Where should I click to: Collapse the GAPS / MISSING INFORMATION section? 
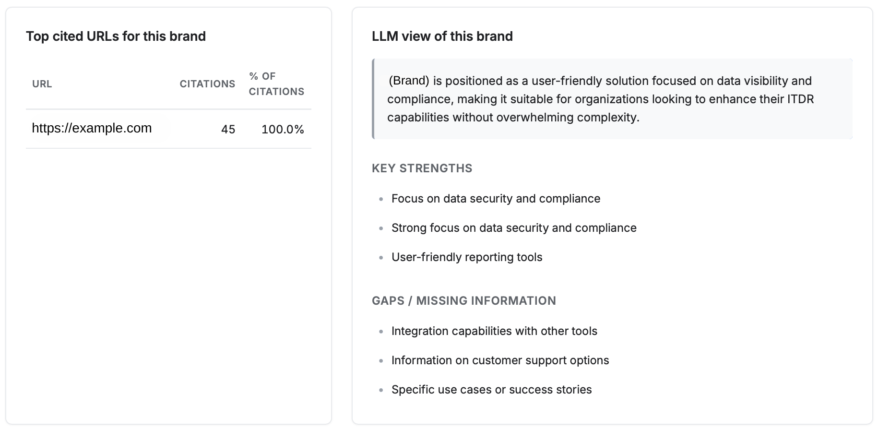click(x=463, y=300)
